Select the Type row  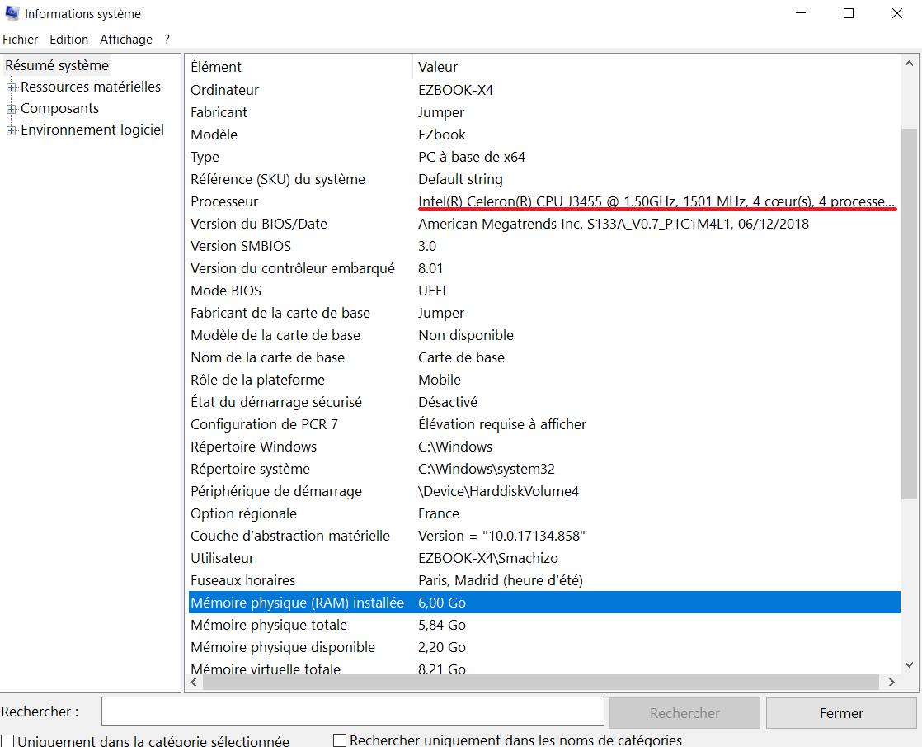pyautogui.click(x=544, y=157)
